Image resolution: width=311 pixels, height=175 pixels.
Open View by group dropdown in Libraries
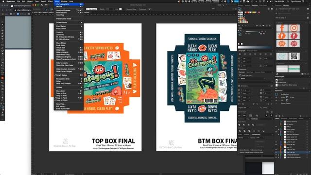tap(281, 18)
